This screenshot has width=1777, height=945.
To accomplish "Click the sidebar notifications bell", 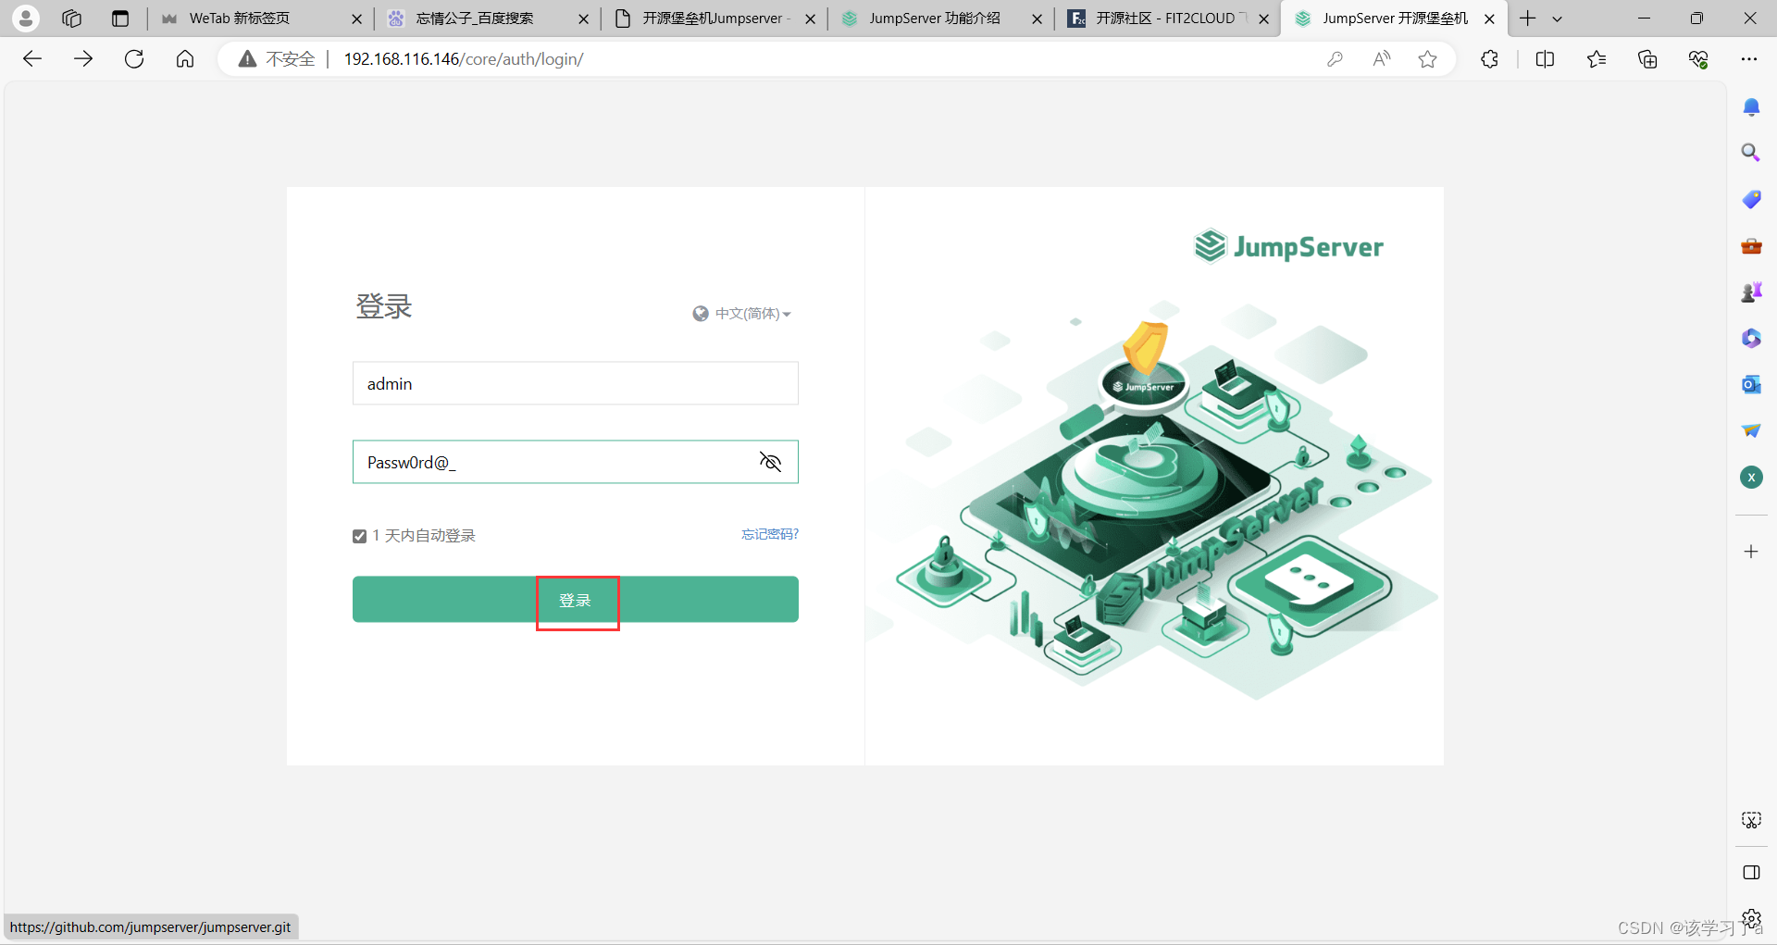I will click(1751, 107).
